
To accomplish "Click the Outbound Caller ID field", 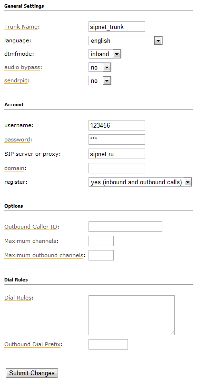I will pyautogui.click(x=125, y=227).
